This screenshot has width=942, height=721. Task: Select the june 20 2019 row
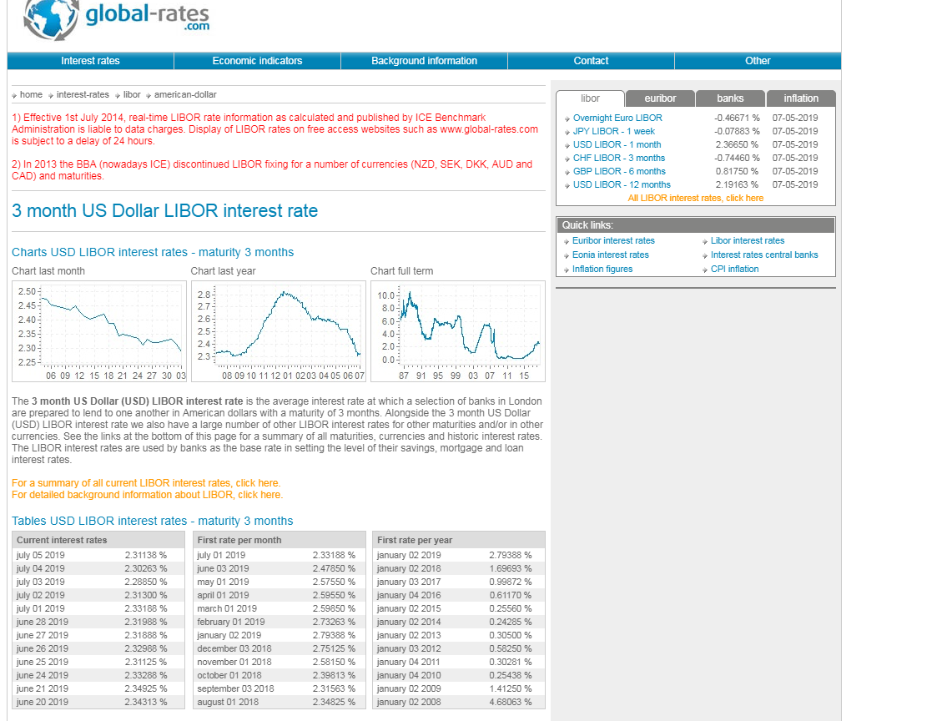[x=98, y=702]
